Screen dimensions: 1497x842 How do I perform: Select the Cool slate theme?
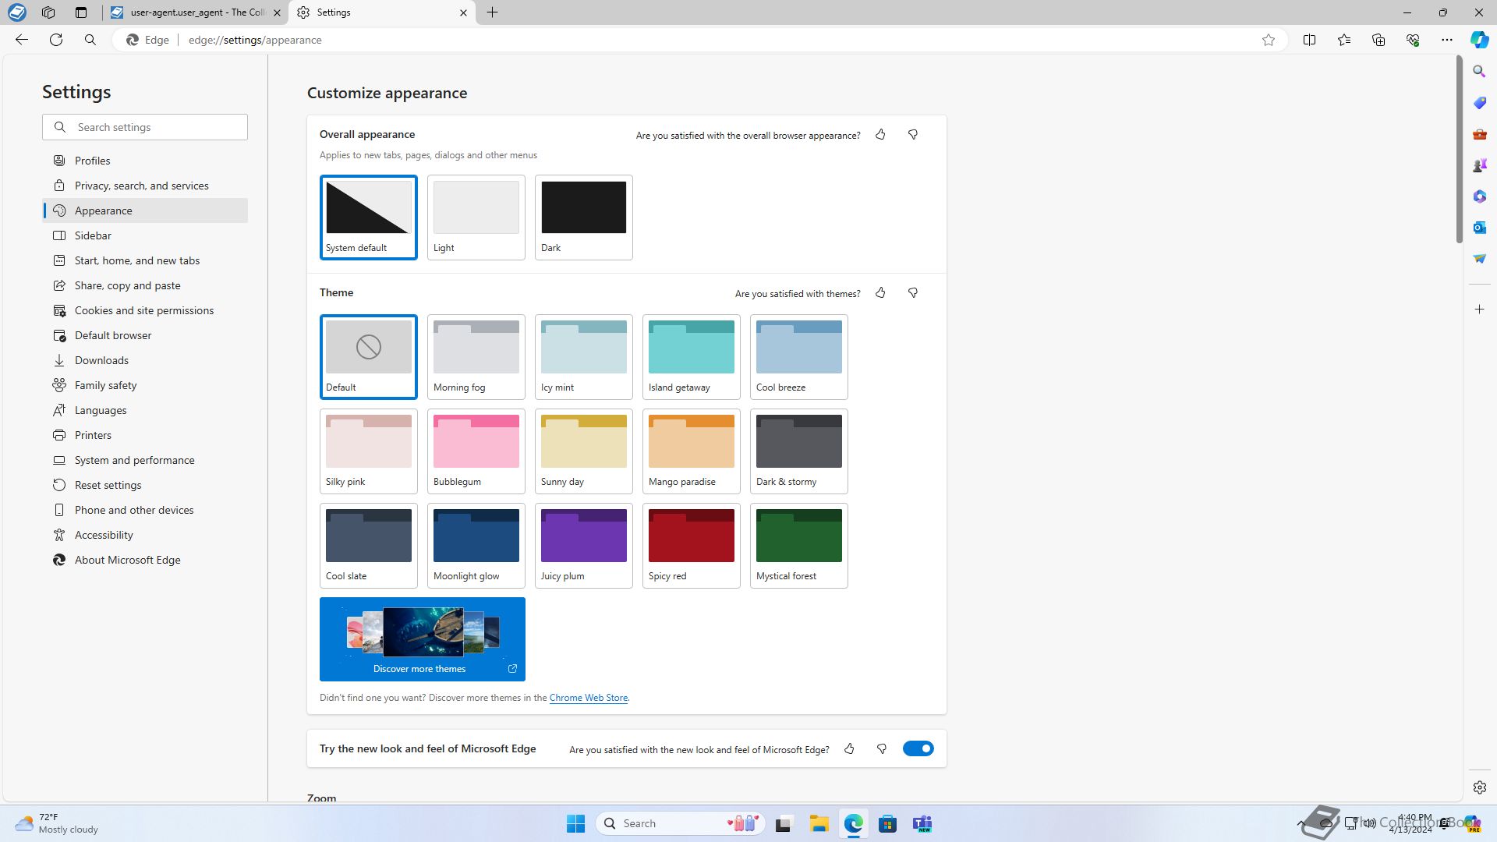coord(369,545)
